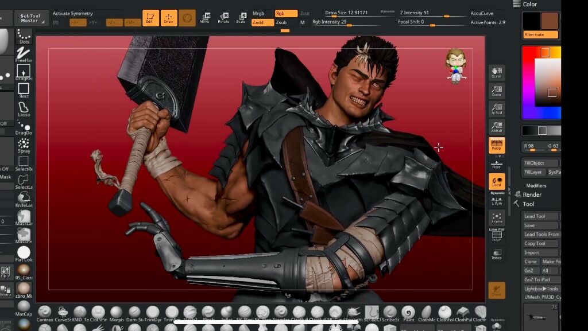Click the Load Tool button

click(540, 216)
